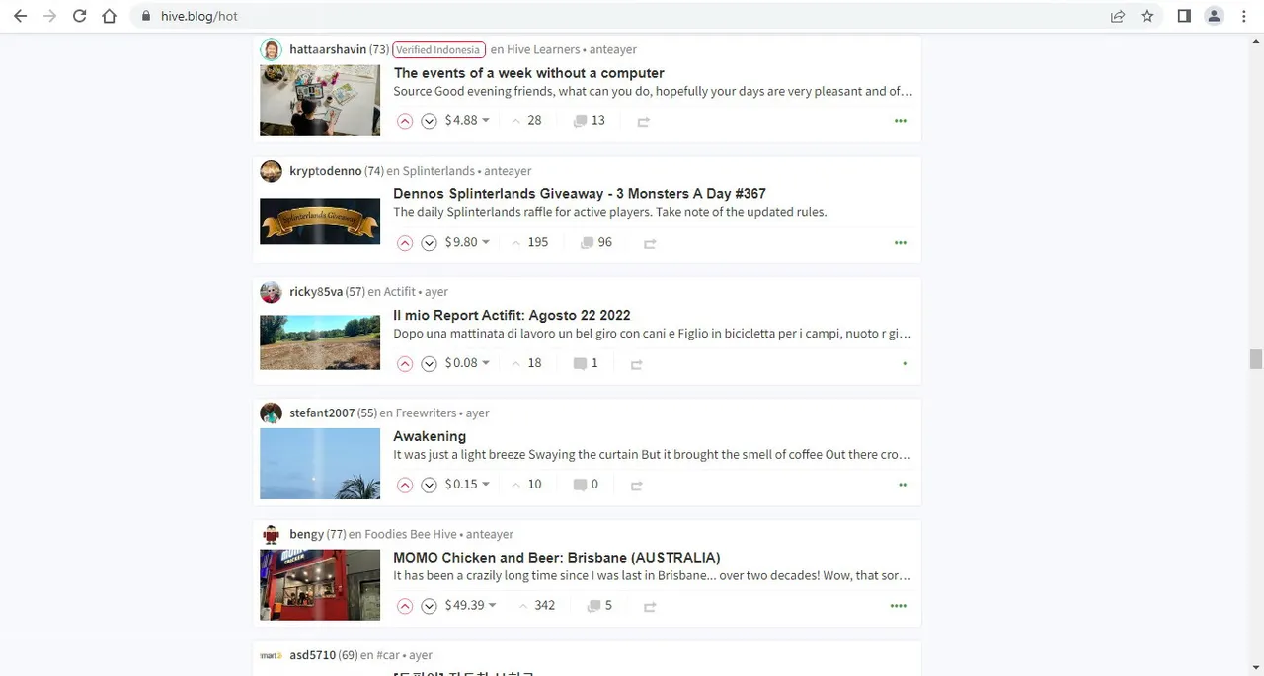The height and width of the screenshot is (676, 1264).
Task: Open thumbnail of computer desk post
Action: tap(320, 101)
